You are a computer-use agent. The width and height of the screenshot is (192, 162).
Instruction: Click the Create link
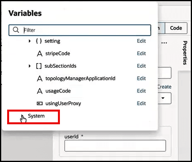(x=165, y=87)
